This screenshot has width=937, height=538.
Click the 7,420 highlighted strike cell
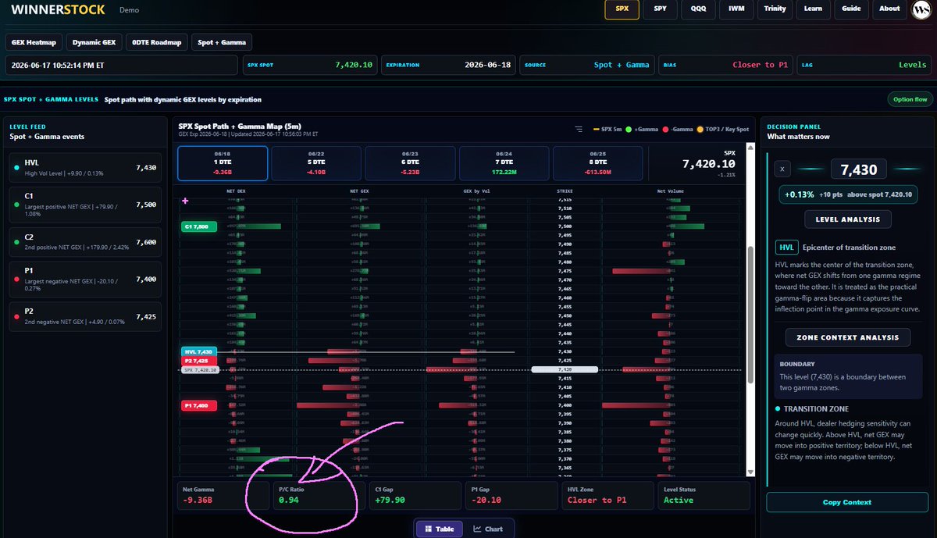click(565, 369)
